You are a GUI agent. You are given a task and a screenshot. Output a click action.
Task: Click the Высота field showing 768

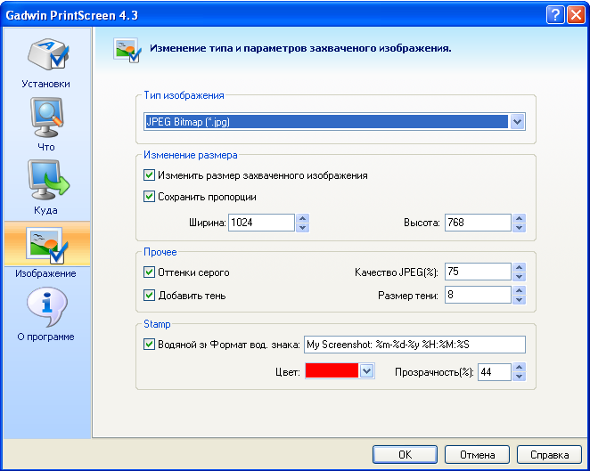click(x=478, y=223)
